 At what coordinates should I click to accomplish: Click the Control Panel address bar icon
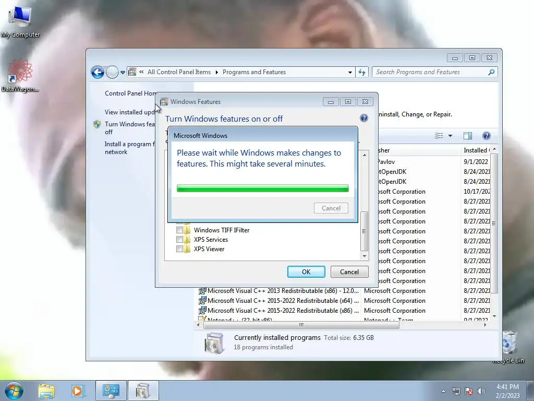click(132, 72)
